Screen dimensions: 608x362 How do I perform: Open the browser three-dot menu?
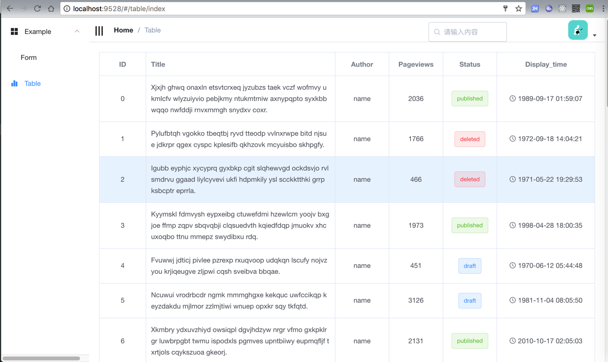pos(603,8)
